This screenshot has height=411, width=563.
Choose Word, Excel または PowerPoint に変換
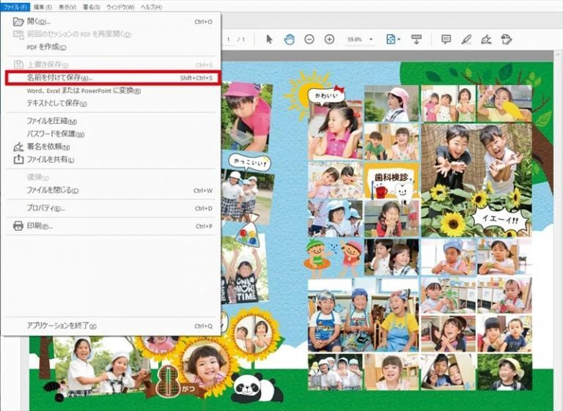click(112, 90)
